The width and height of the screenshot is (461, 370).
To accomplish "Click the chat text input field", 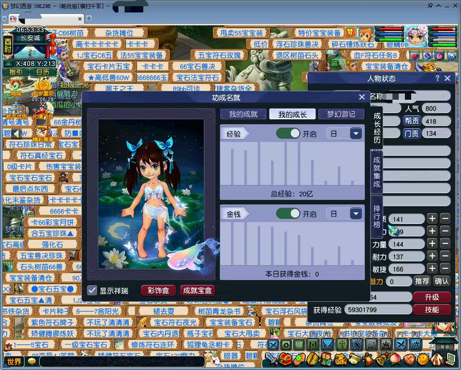I will coord(122,361).
